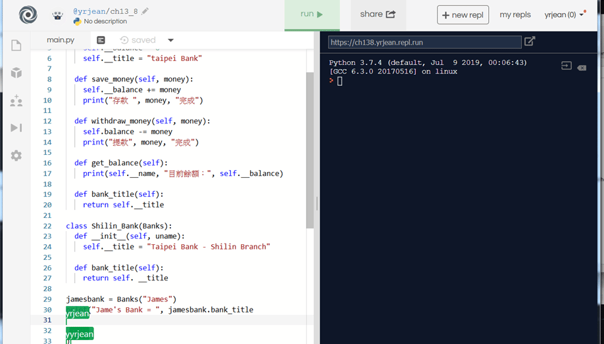The width and height of the screenshot is (604, 344).
Task: Click 'return self.__title' on line 20
Action: [123, 204]
